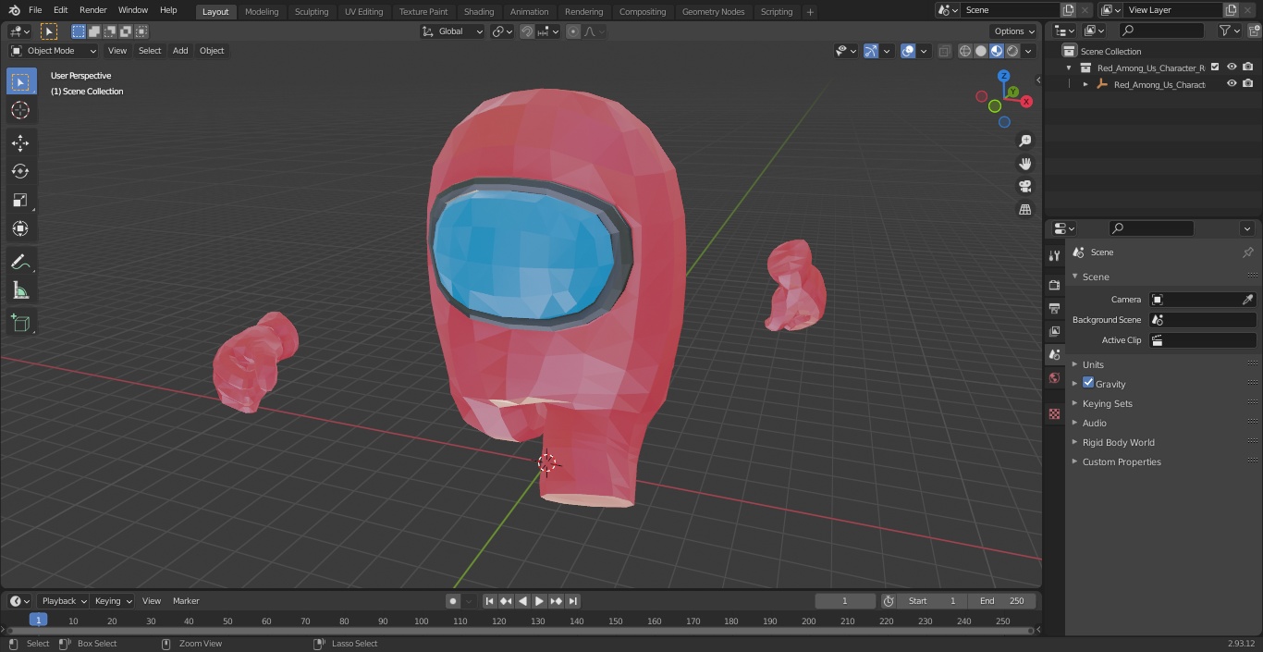The image size is (1263, 652).
Task: Toggle X-Ray mode
Action: (944, 51)
